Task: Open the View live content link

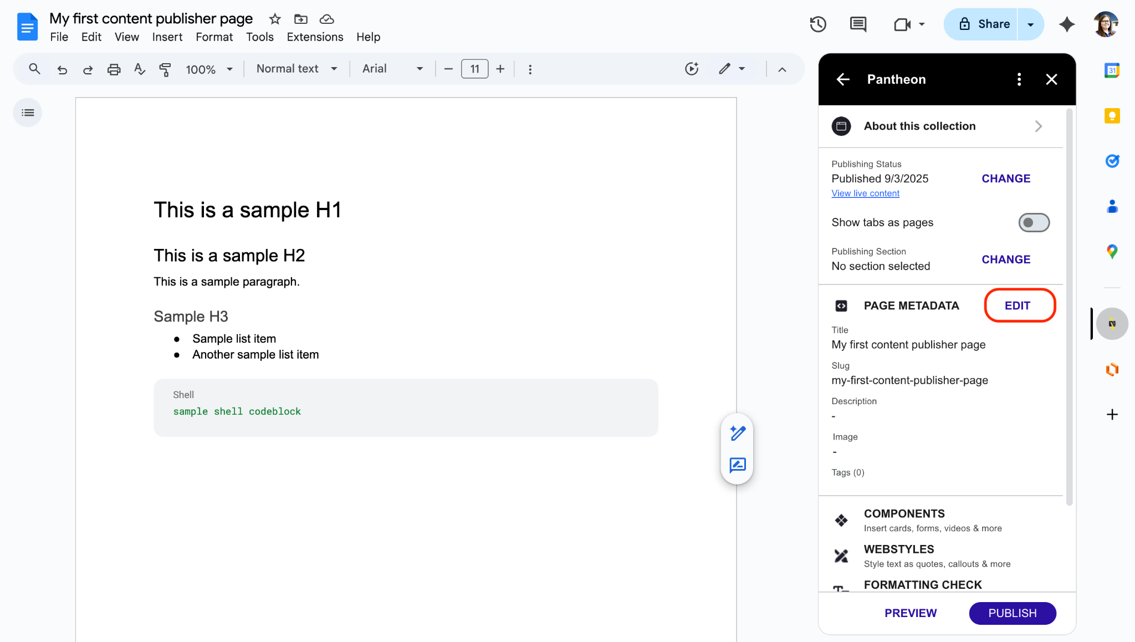Action: (x=865, y=193)
